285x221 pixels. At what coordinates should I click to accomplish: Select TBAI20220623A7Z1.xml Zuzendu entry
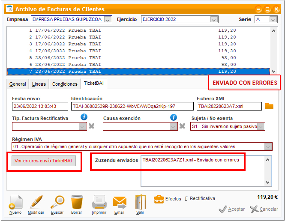[x=191, y=160]
